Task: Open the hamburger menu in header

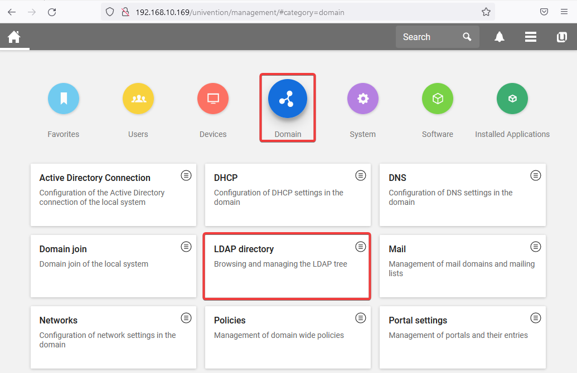Action: pos(531,37)
